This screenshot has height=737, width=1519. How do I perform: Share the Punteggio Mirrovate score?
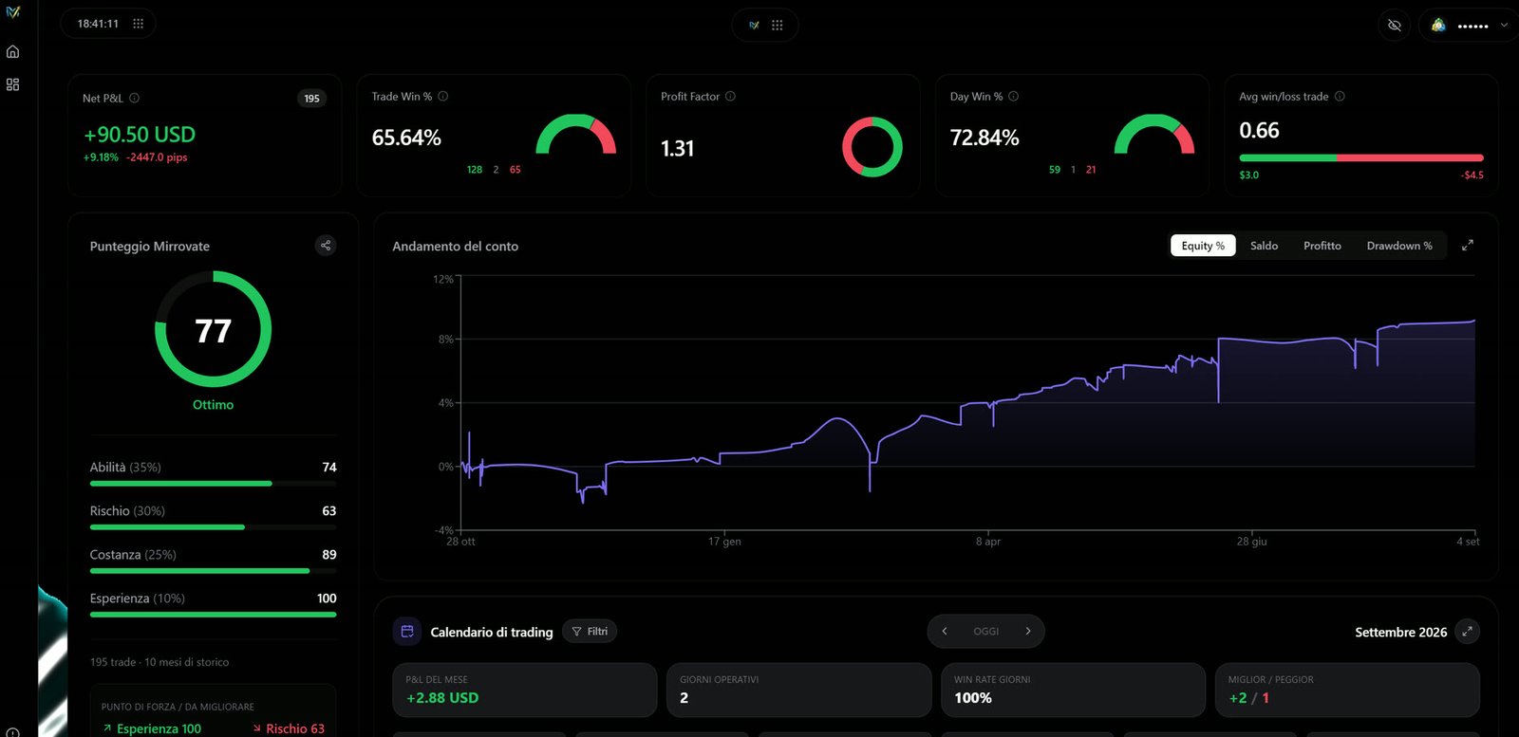click(326, 246)
